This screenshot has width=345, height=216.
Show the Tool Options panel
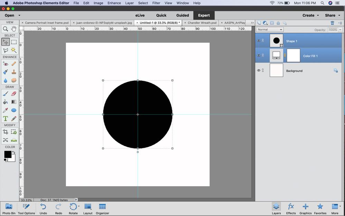pyautogui.click(x=26, y=209)
